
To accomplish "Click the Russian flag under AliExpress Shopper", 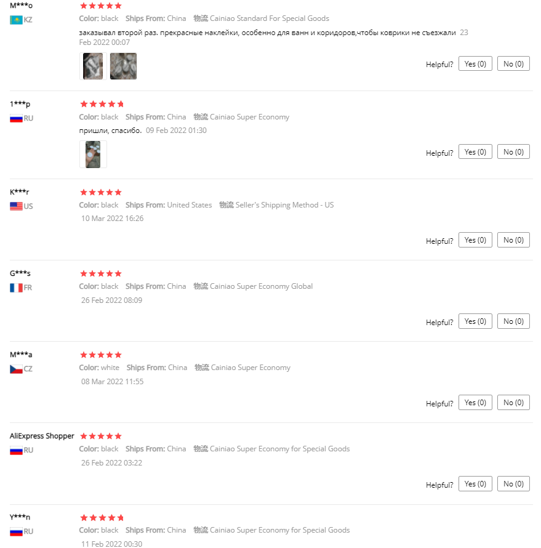I will tap(16, 450).
